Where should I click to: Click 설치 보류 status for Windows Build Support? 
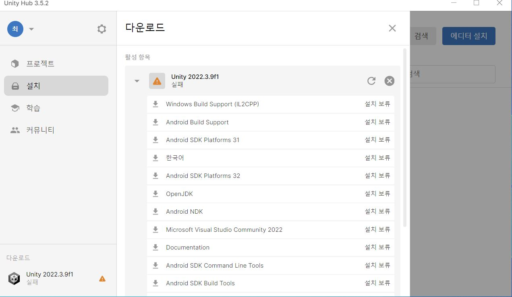377,104
